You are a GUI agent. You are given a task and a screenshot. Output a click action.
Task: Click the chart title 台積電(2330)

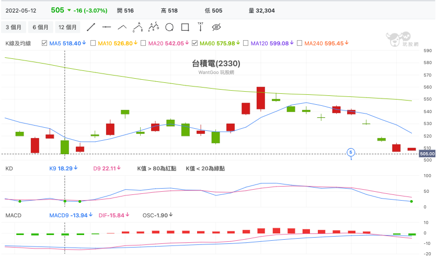216,64
